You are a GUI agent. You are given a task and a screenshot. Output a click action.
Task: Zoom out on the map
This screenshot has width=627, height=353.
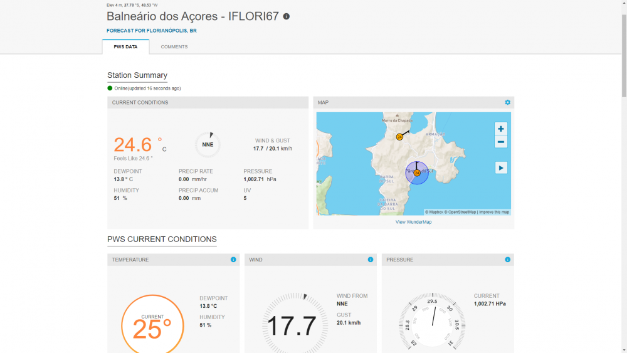coord(501,142)
